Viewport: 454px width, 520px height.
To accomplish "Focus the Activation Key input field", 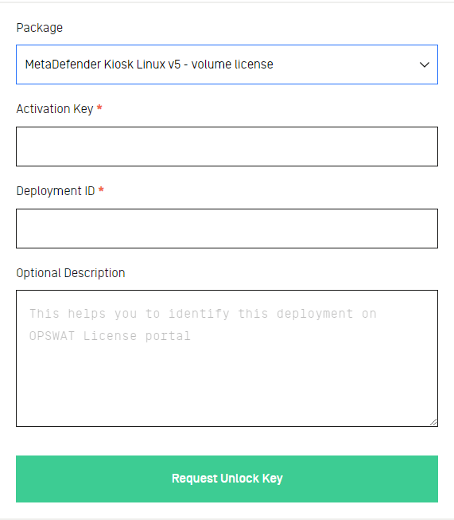I will tap(227, 147).
